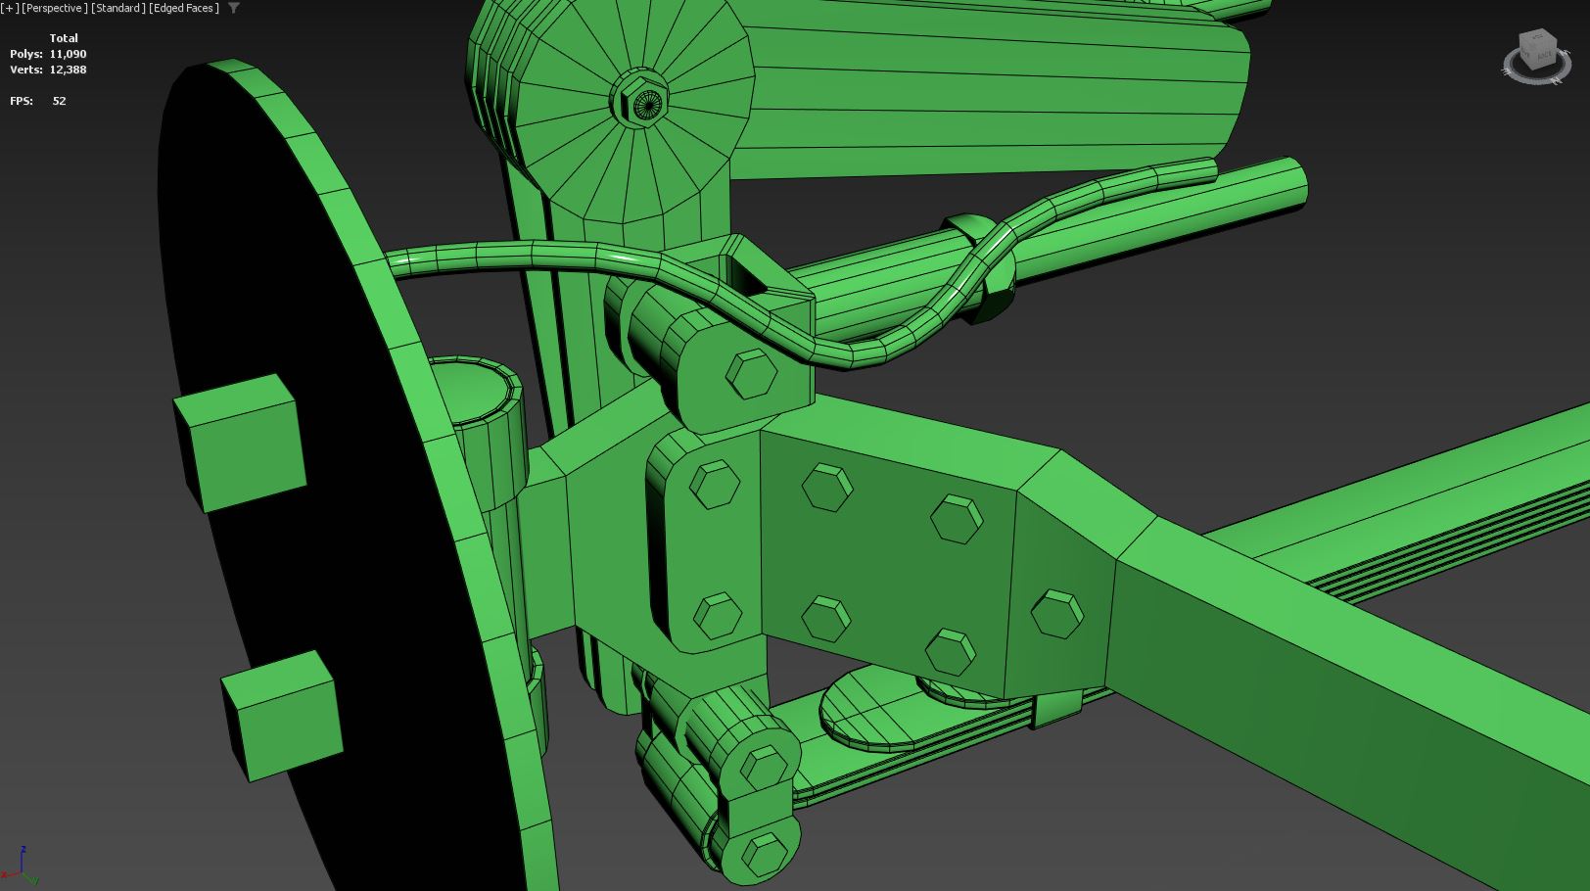
Task: Click the XYZ world axis tripod
Action: coord(21,867)
